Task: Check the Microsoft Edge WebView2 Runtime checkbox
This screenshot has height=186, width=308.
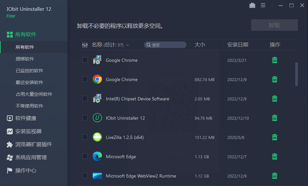Action: coord(85,176)
